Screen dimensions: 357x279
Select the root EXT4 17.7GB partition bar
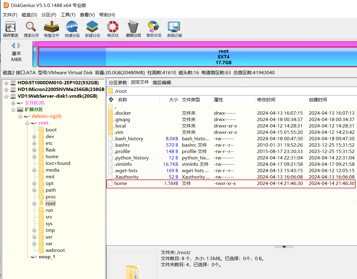click(197, 57)
